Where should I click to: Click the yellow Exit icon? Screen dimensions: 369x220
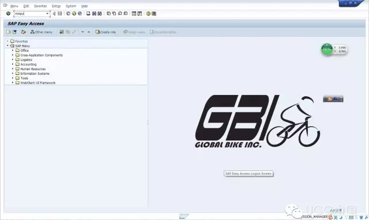pos(74,13)
